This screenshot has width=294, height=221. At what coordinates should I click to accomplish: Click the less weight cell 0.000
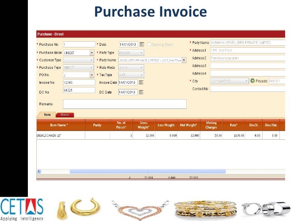pos(166,135)
